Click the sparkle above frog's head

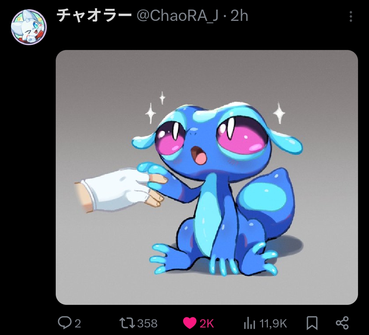162,98
